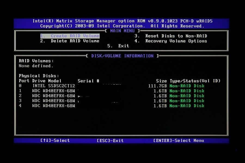Click the Intel Matrix Storage Manager title
Screen dimensions: 245x163
tap(122, 21)
